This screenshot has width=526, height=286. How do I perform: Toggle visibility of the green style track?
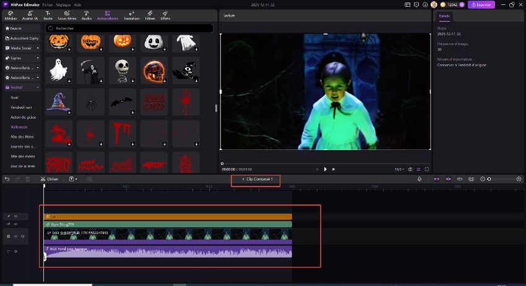coord(15,224)
